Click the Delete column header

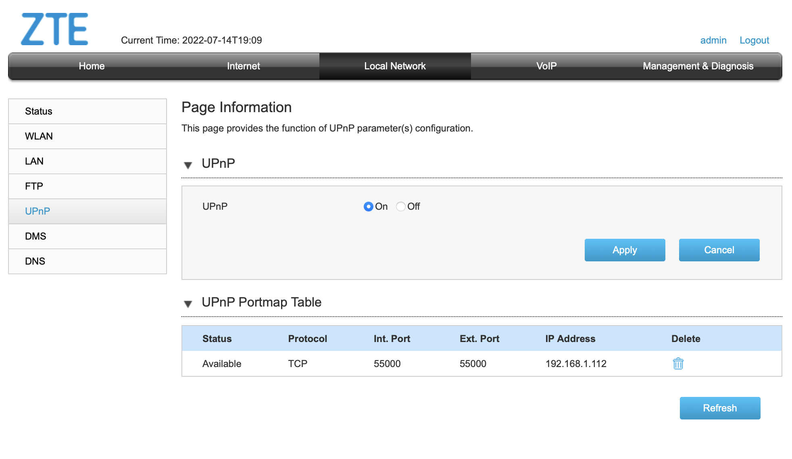coord(686,339)
